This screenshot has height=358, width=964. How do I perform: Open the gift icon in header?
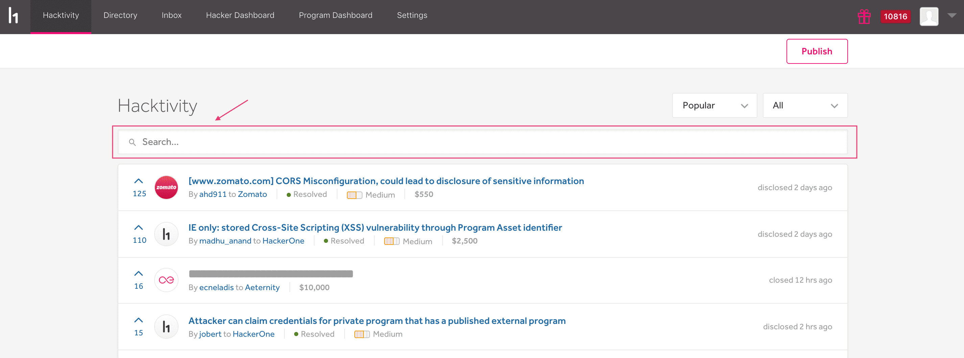coord(864,17)
